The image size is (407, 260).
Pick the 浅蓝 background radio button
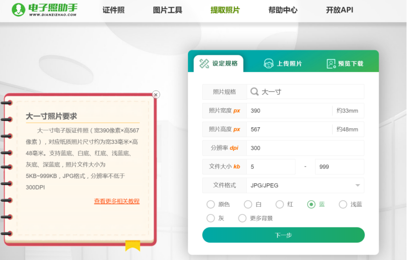343,204
